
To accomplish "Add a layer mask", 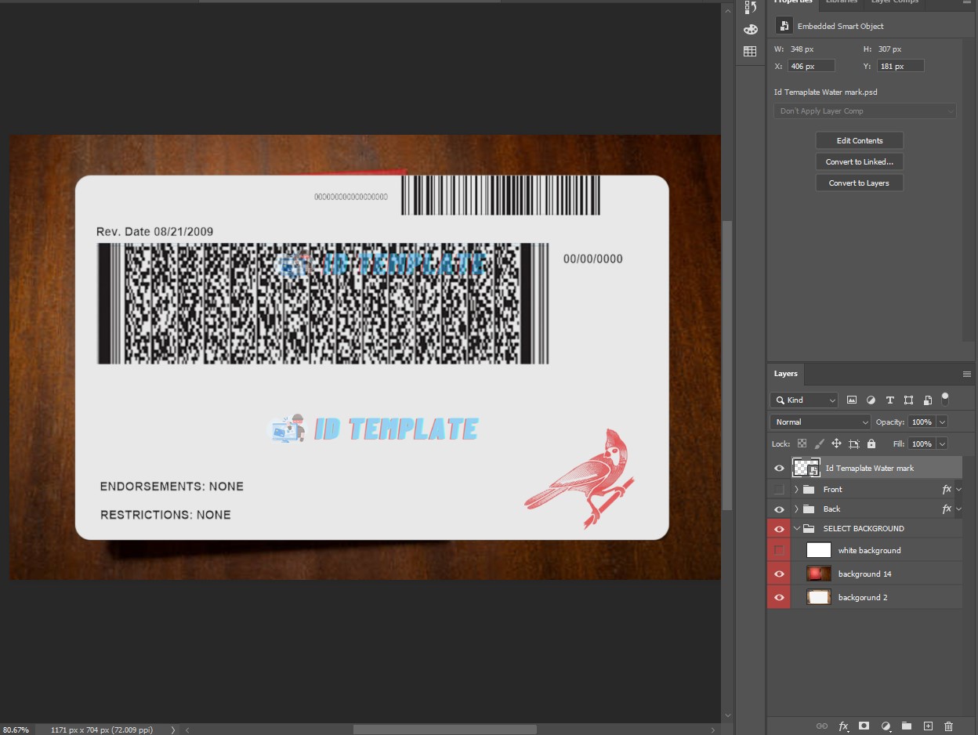I will coord(864,726).
